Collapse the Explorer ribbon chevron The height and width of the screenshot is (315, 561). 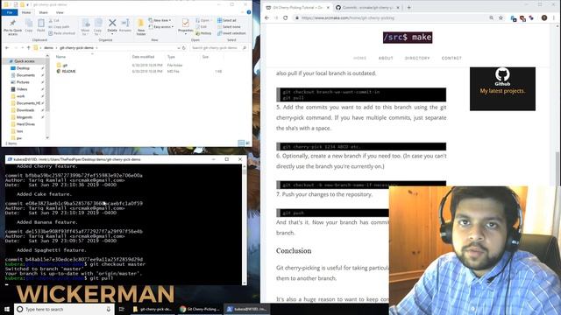(x=243, y=12)
